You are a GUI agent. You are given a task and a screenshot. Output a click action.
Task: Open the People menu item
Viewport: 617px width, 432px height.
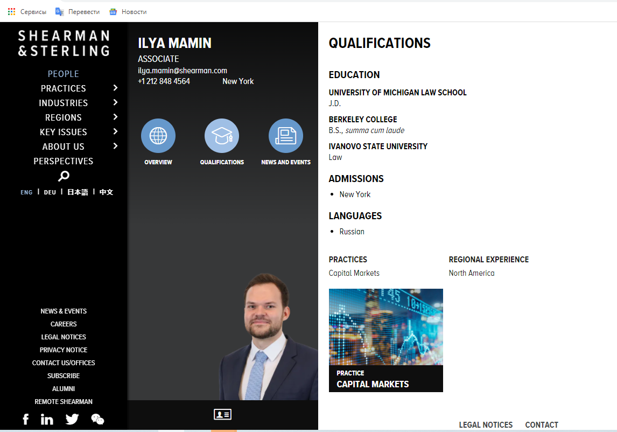63,74
